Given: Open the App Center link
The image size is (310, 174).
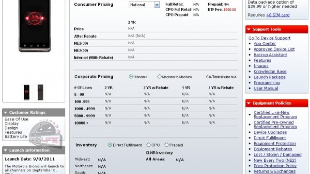Looking at the screenshot, I should click(x=265, y=44).
